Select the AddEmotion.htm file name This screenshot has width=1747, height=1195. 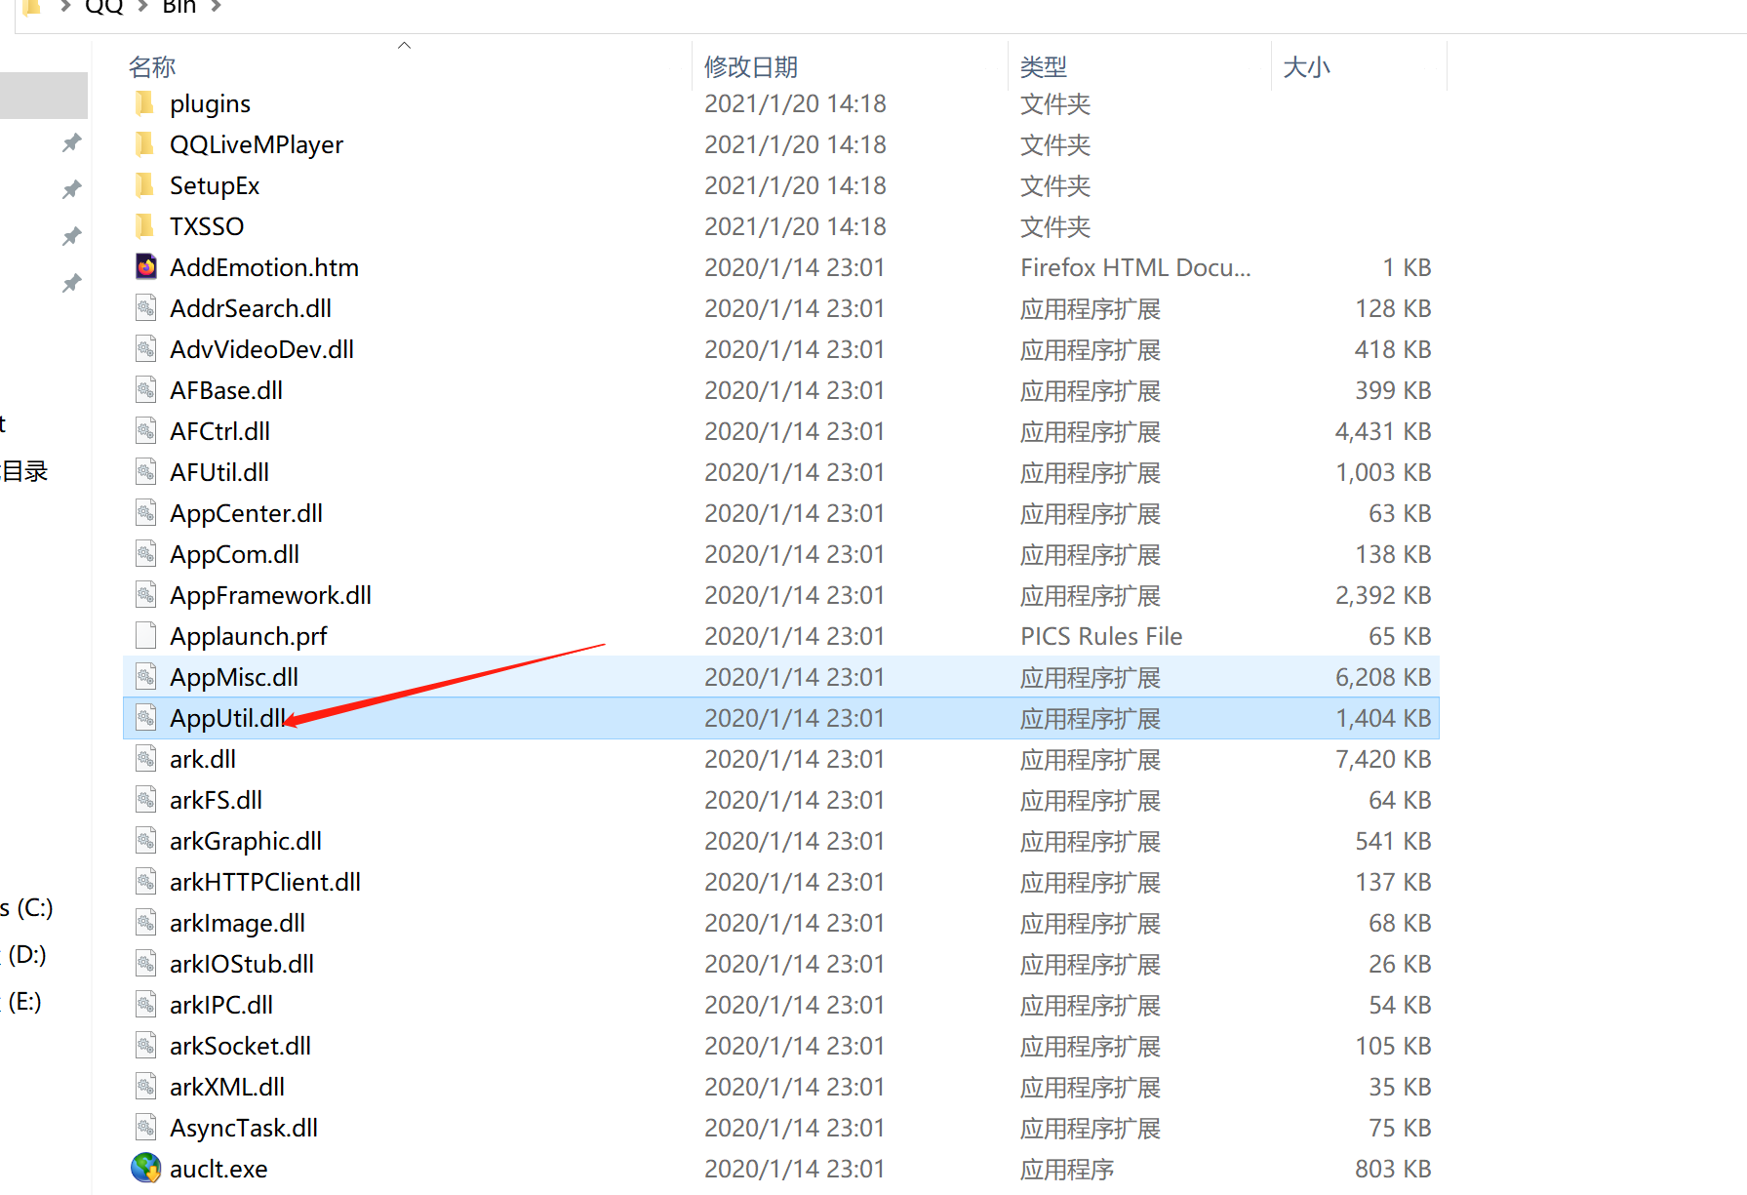(x=264, y=267)
